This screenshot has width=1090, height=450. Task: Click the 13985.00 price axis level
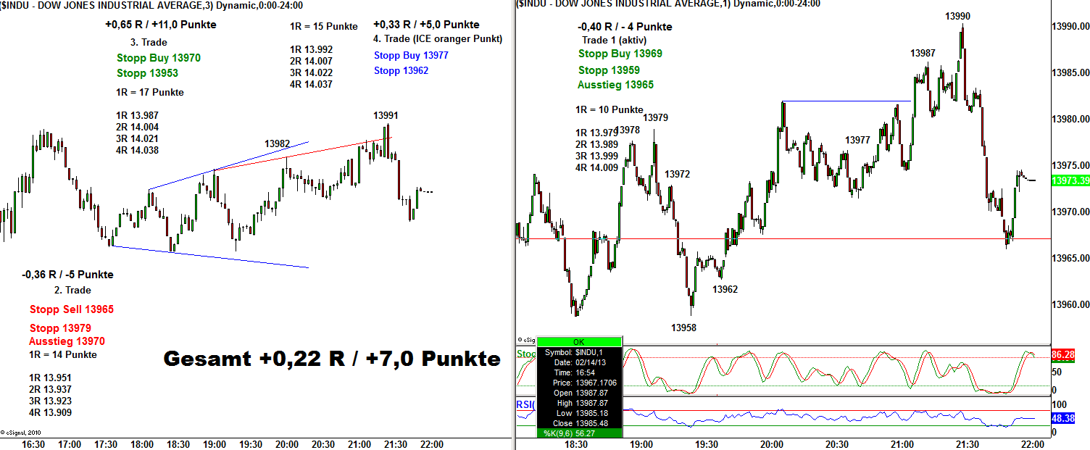coord(1070,72)
